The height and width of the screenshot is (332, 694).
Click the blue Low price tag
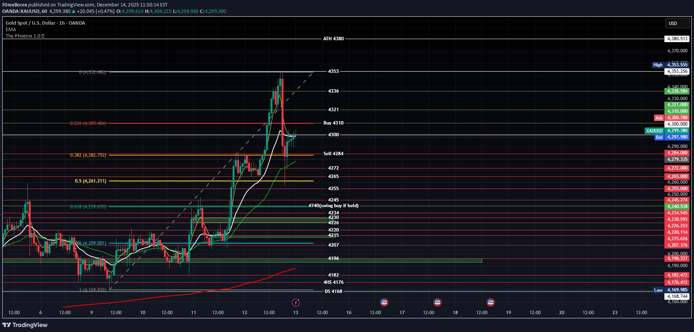coord(658,290)
